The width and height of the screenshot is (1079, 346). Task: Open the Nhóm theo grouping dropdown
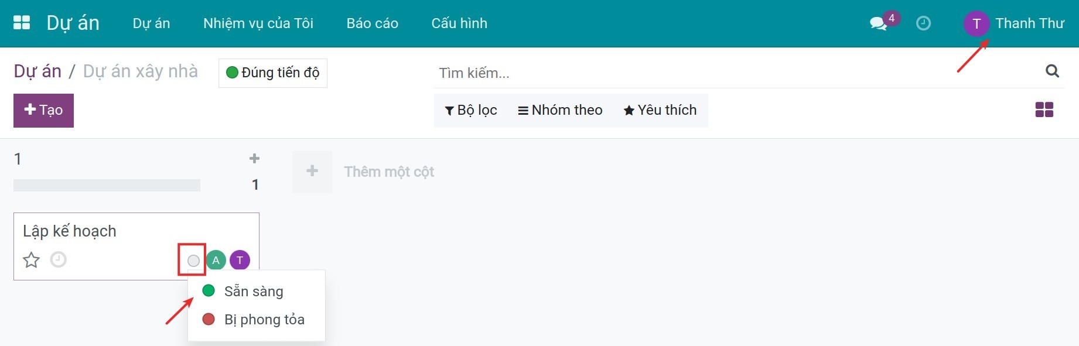tap(560, 110)
